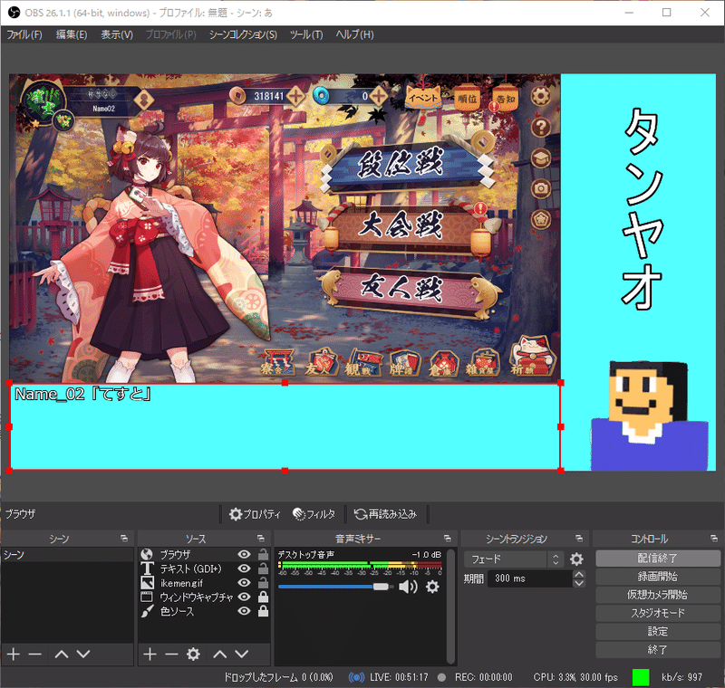Screen dimensions: 725x688
Task: Open フィルタ for the selected source
Action: tap(314, 514)
